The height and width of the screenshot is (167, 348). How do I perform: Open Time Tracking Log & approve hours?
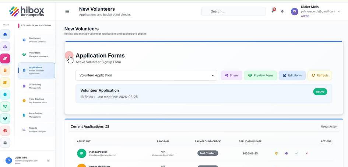click(x=36, y=101)
